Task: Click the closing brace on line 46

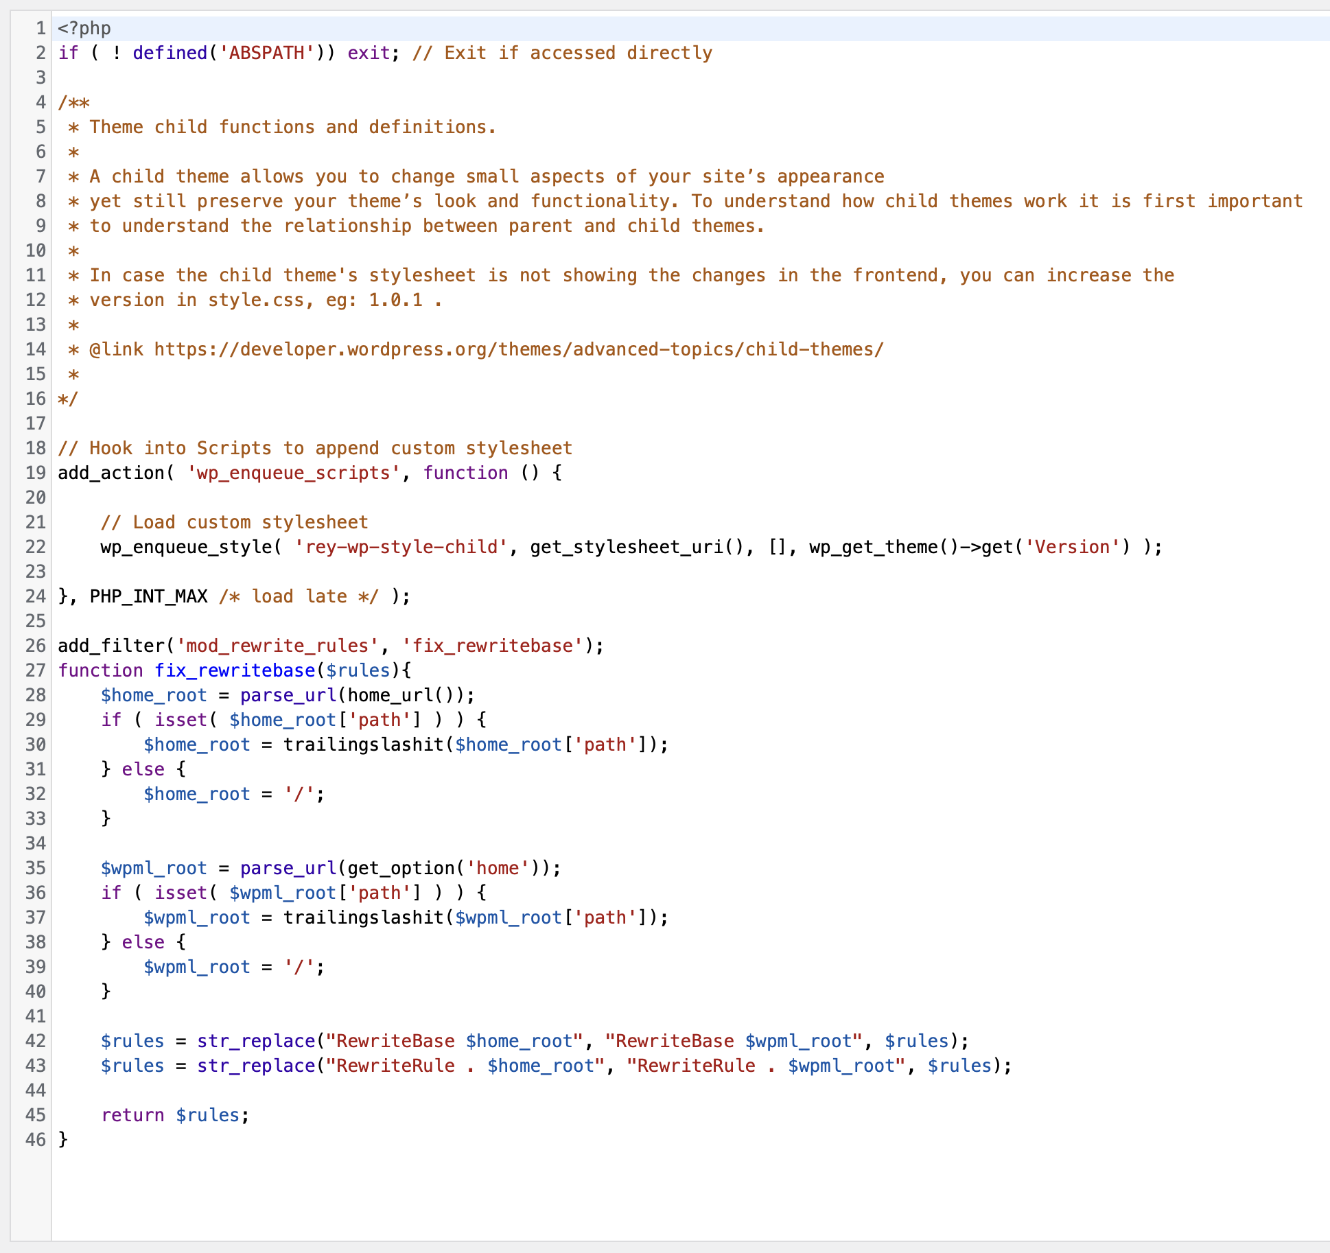Action: (x=63, y=1140)
